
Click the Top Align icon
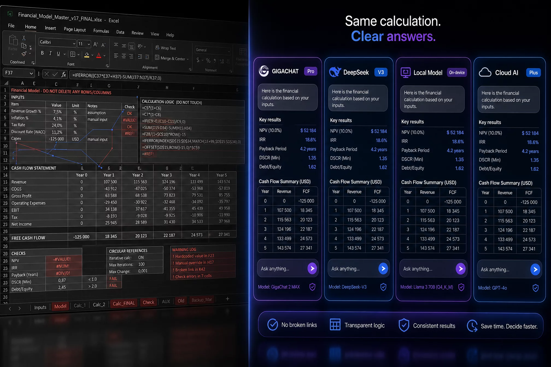coord(116,45)
